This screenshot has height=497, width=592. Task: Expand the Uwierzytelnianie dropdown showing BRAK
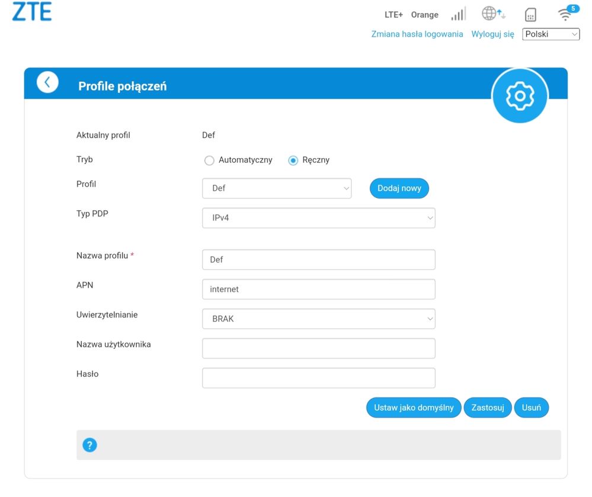coord(318,319)
